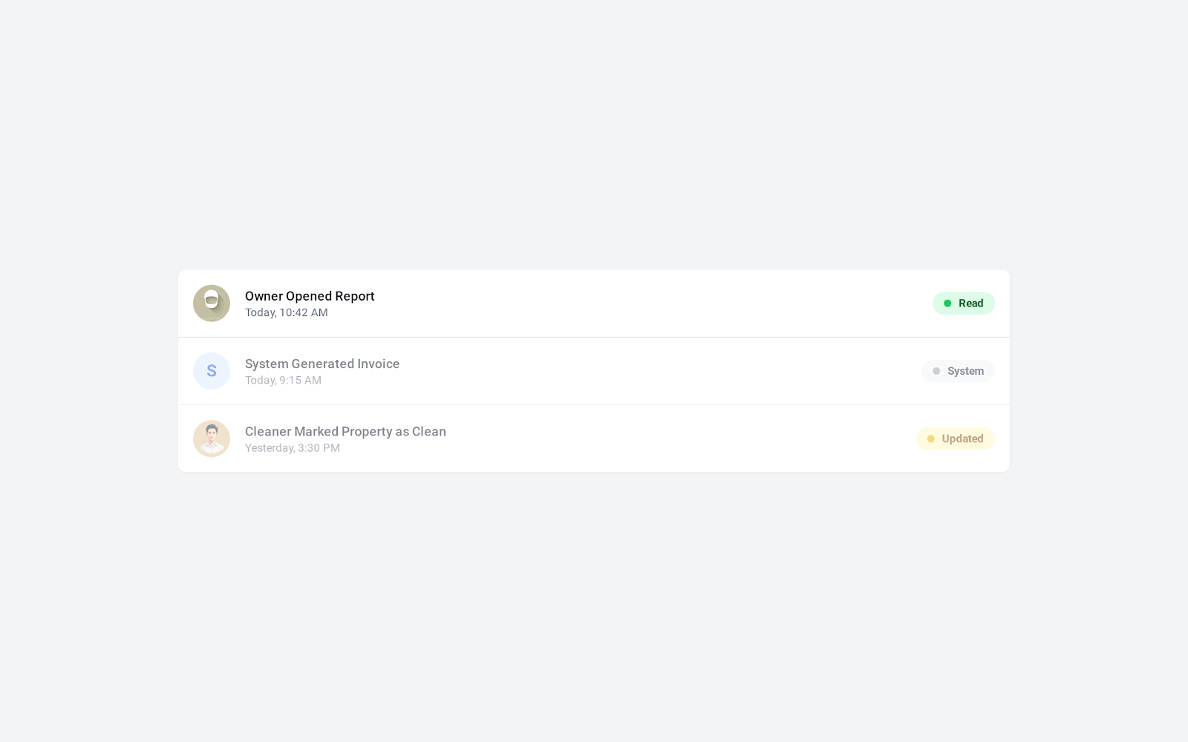Screen dimensions: 1188x742
Task: Click the green dot in Read badge
Action: pos(947,303)
